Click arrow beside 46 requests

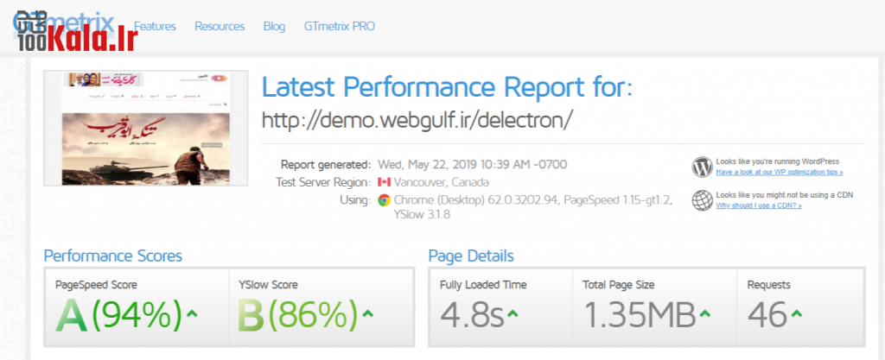point(796,313)
